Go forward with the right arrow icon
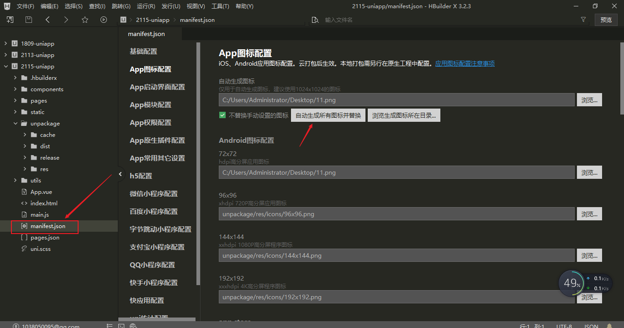624x328 pixels. (66, 20)
